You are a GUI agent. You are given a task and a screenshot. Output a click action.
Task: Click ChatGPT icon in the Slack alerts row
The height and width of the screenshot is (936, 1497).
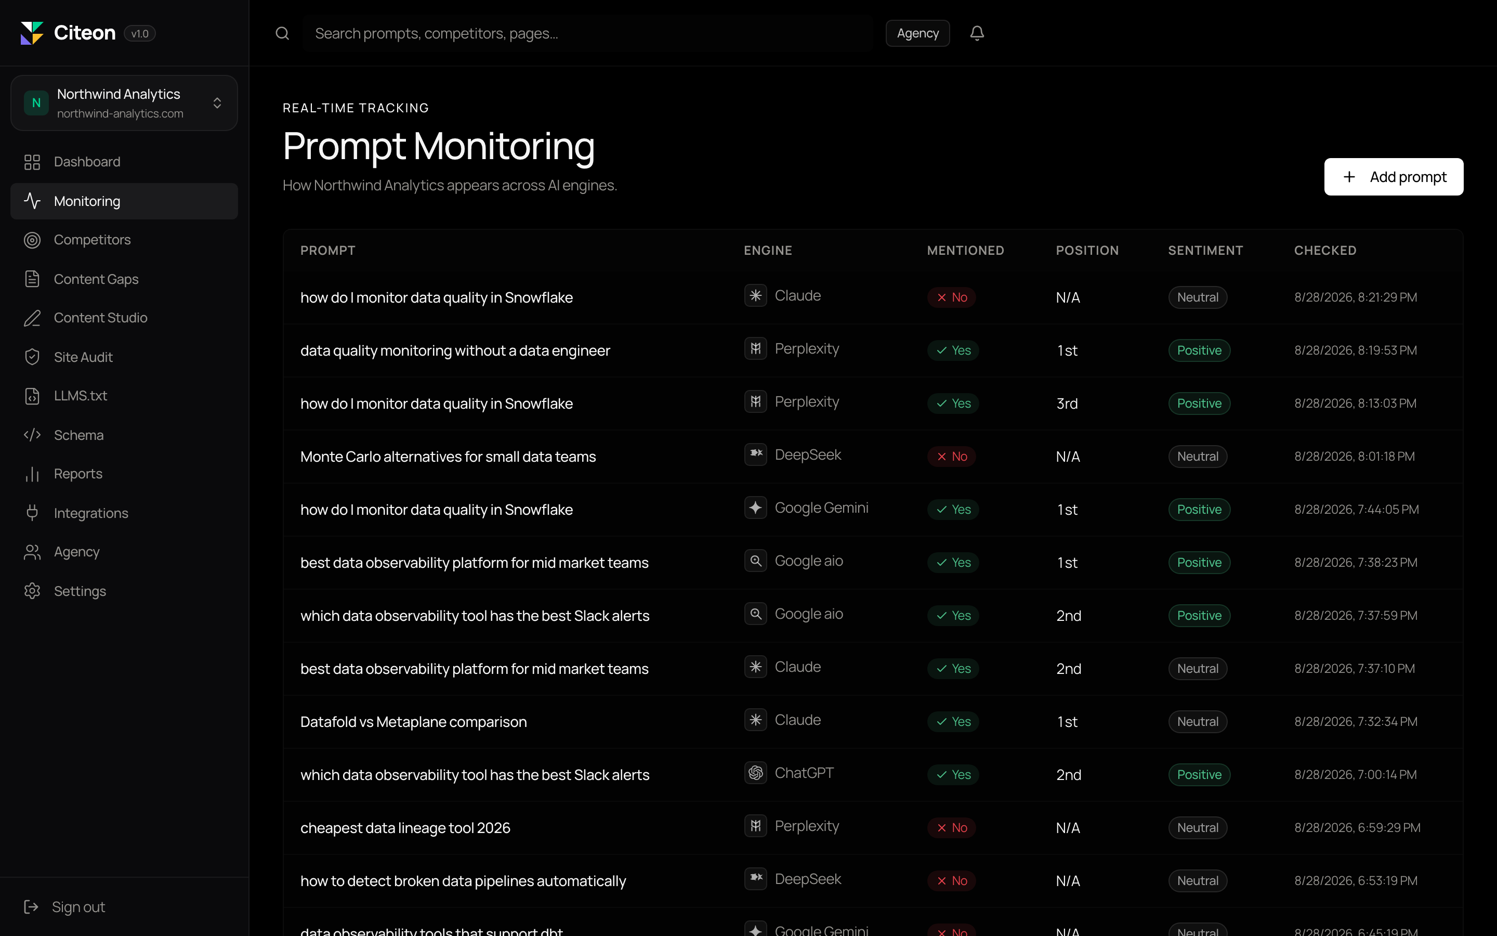[755, 773]
